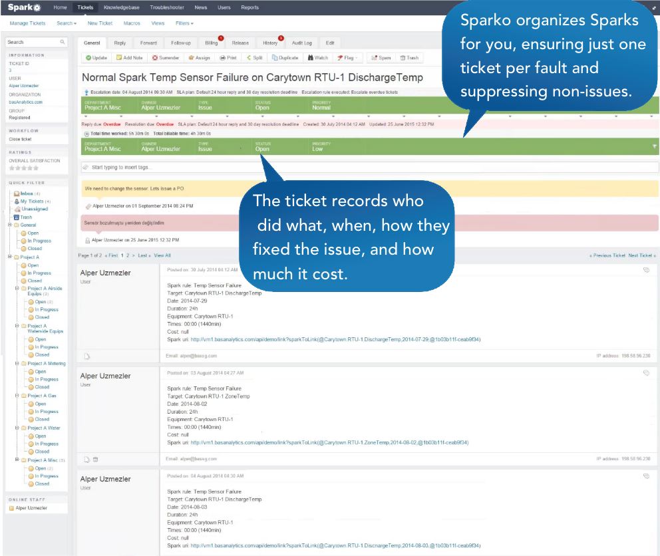Open Users in top menu
Viewport: 660px width, 556px height.
tap(224, 7)
